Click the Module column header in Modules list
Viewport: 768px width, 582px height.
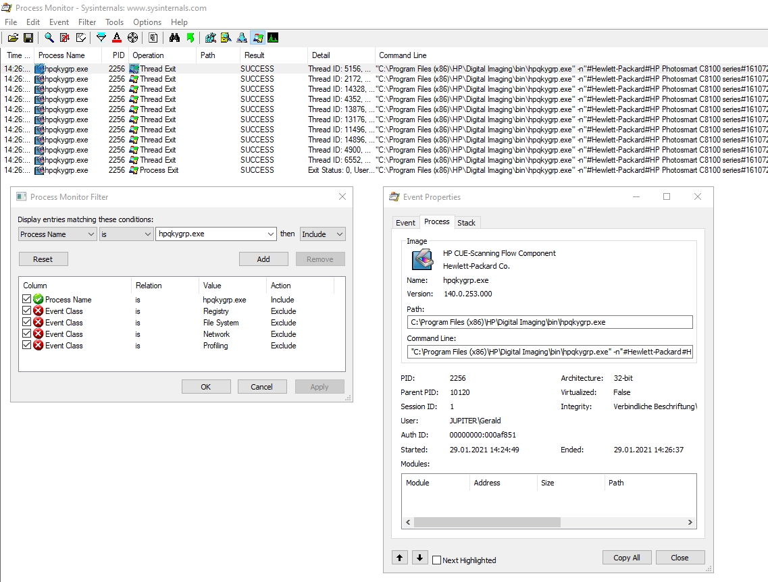coord(436,483)
